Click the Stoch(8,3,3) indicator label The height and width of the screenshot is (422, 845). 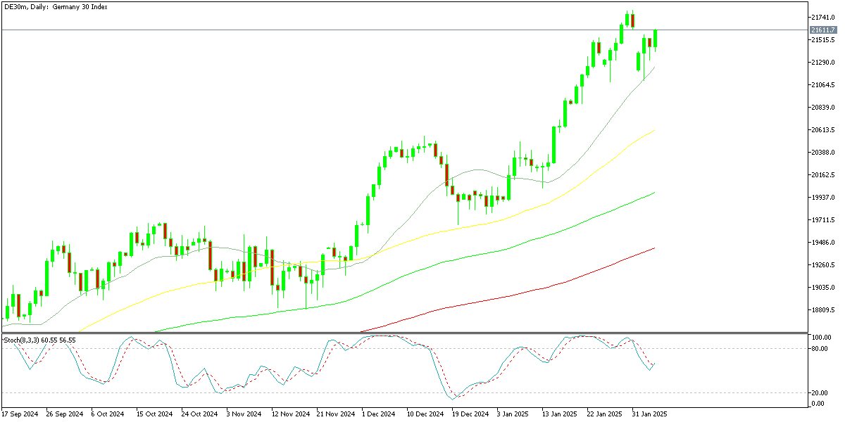pos(39,340)
